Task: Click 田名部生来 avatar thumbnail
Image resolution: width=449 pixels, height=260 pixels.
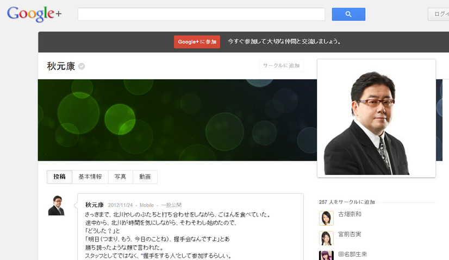Action: (326, 256)
